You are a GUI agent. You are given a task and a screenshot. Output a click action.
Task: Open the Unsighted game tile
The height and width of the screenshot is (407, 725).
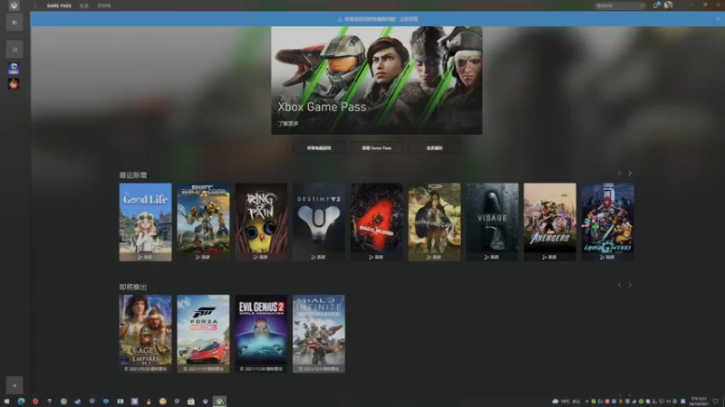[x=607, y=222]
